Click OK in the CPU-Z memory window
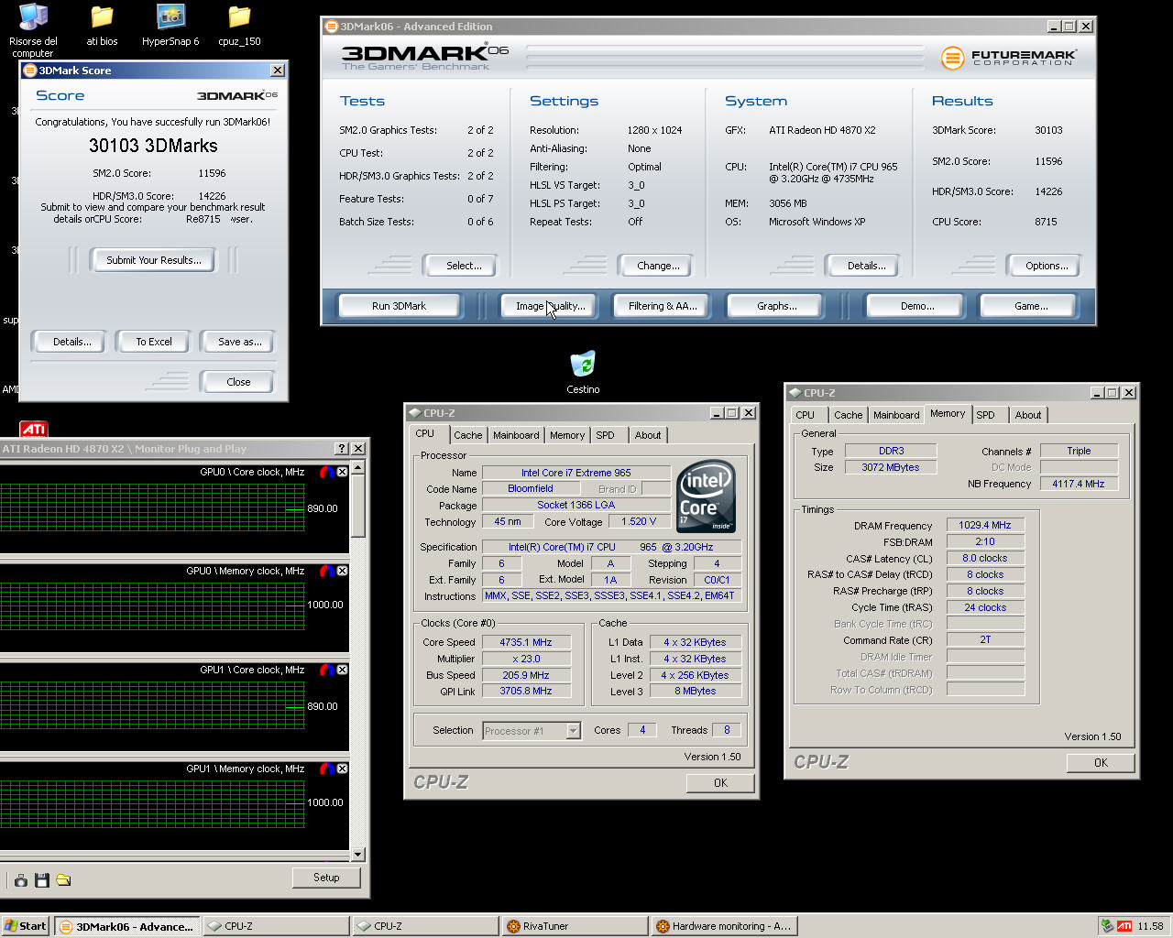Screen dimensions: 1173x938 1101,762
